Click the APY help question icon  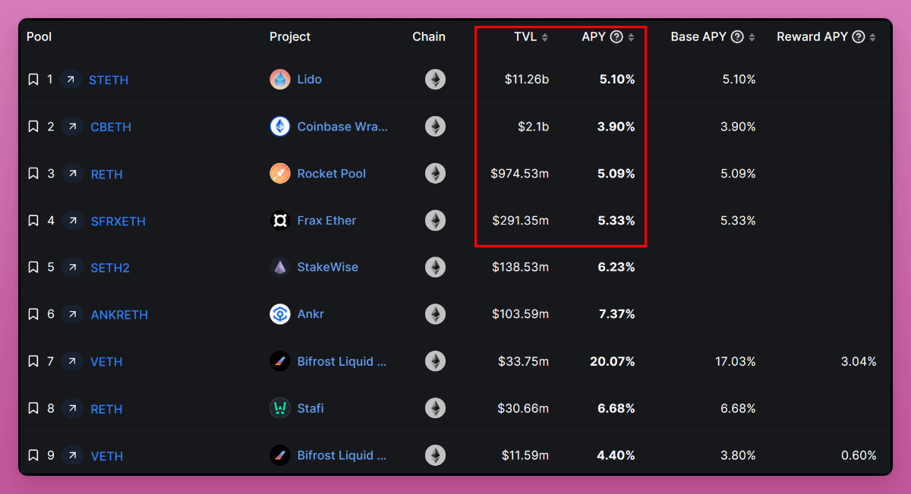[616, 37]
